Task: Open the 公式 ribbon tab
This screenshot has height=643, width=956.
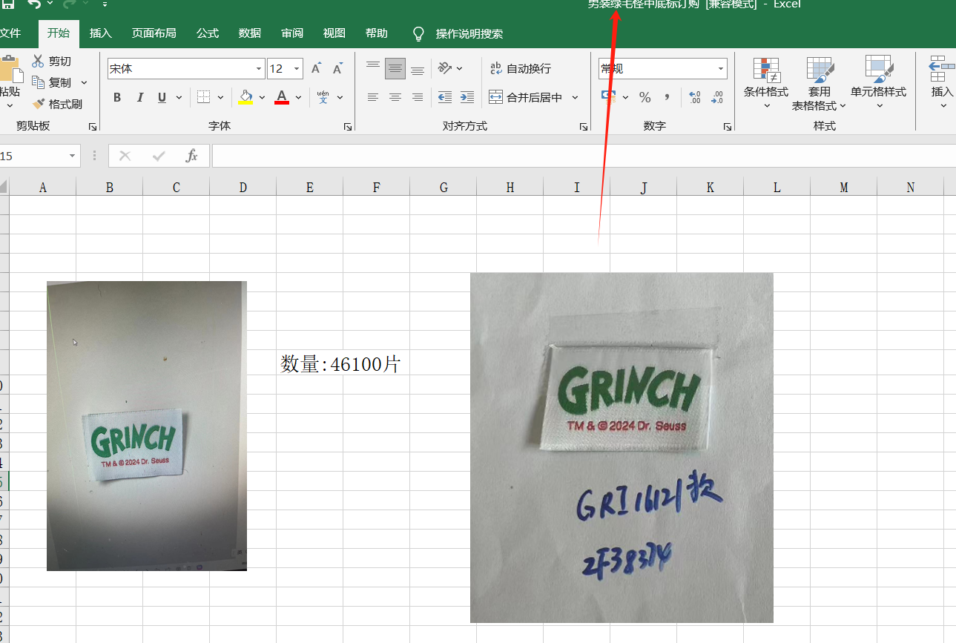Action: tap(208, 33)
